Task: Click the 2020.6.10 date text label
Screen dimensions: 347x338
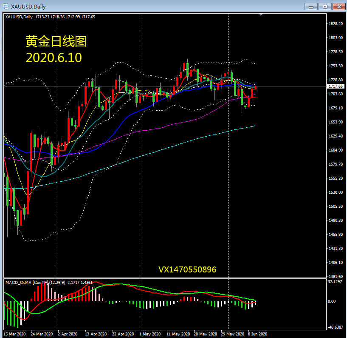Action: point(54,58)
